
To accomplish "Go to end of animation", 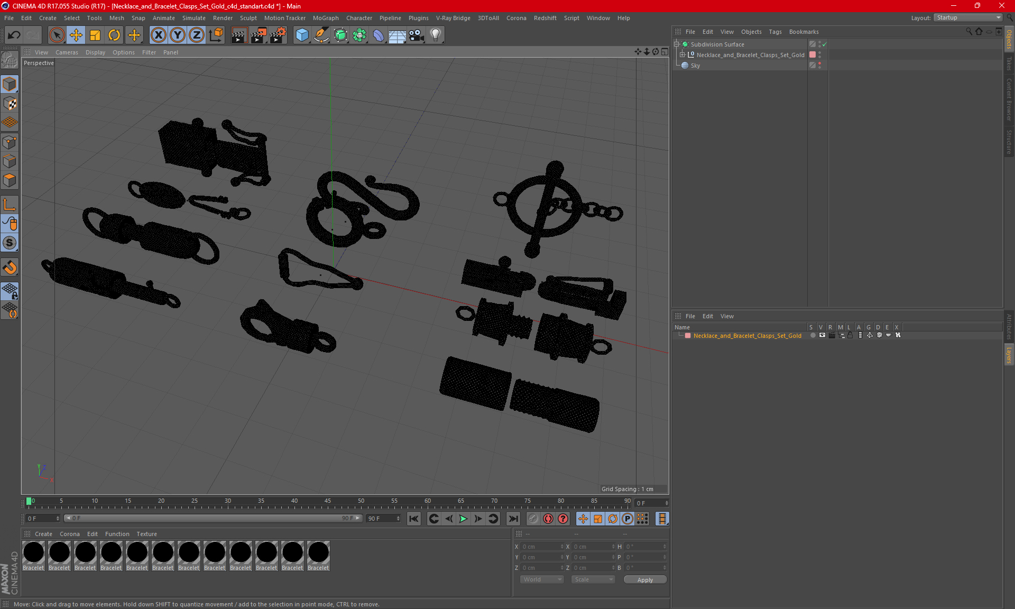I will (x=513, y=519).
